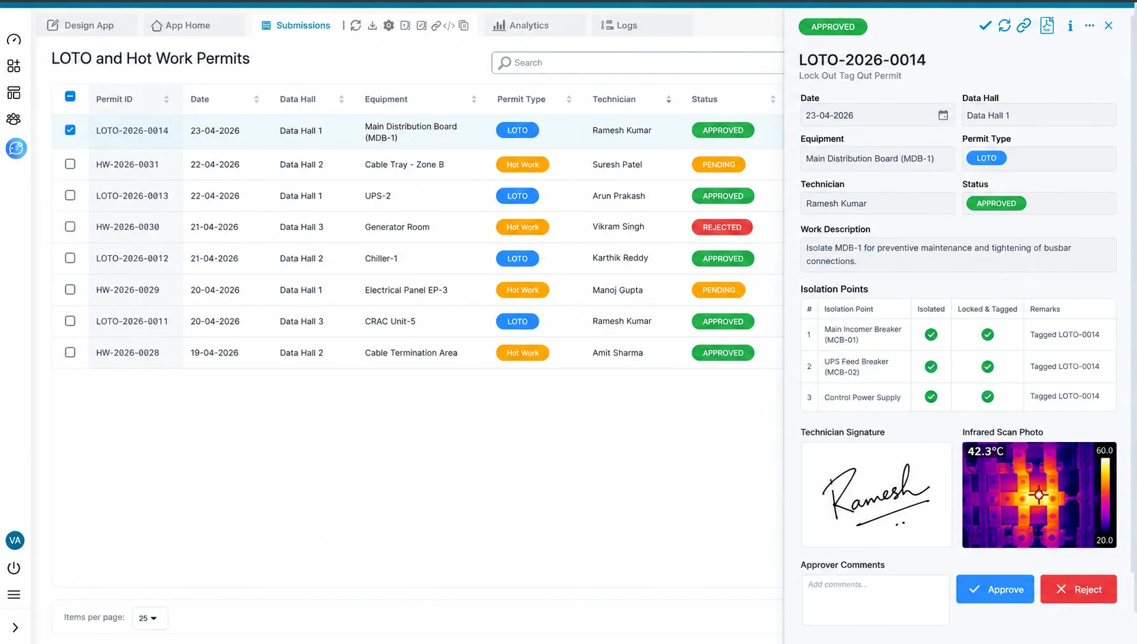The image size is (1137, 644).
Task: Open the Analytics tab
Action: pos(535,25)
